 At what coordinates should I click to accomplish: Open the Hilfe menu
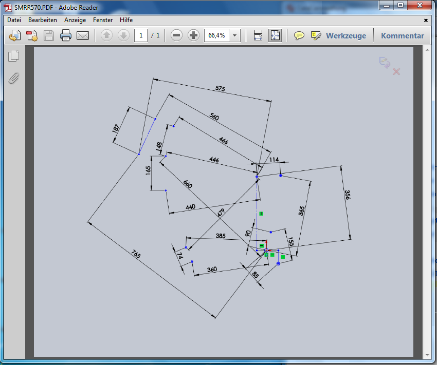coord(126,20)
